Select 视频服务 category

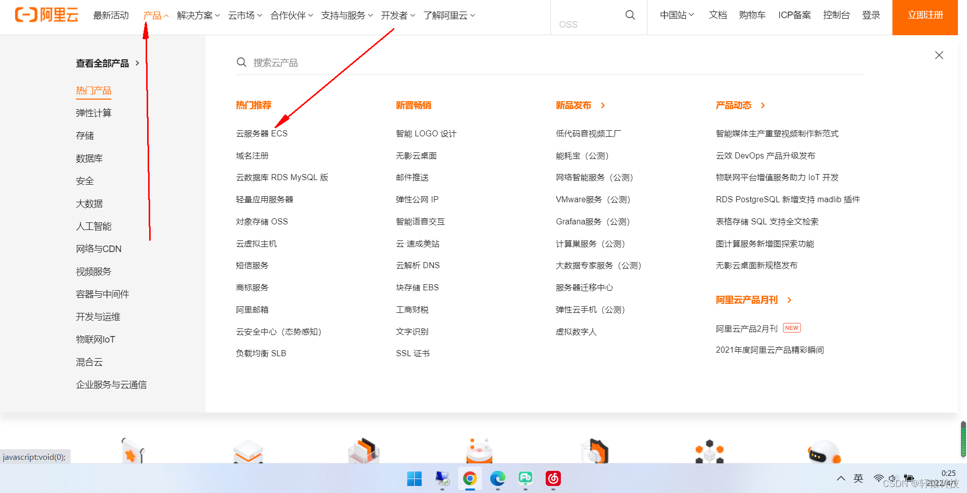tap(94, 272)
